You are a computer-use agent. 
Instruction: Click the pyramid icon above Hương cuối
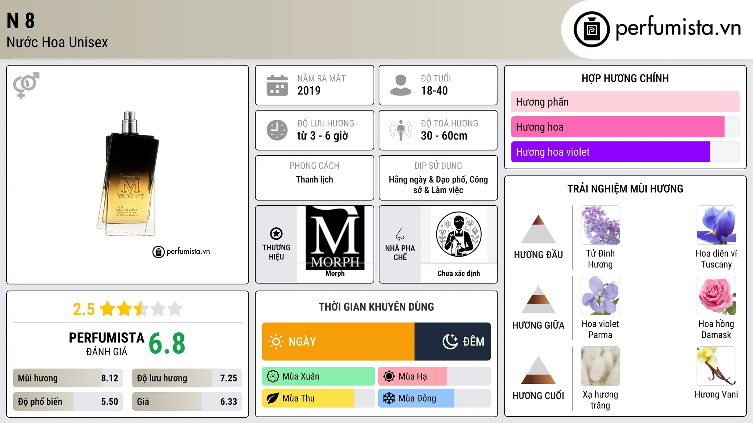click(538, 370)
